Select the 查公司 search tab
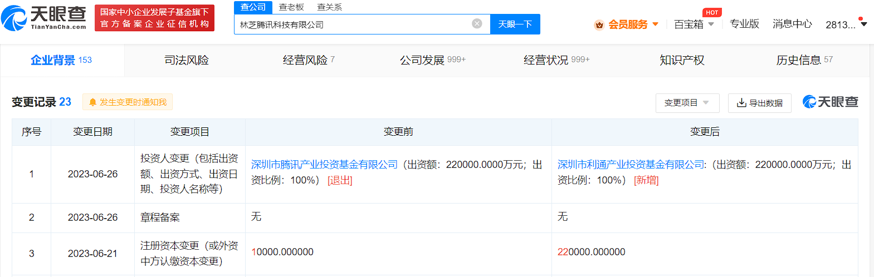Screen dimensions: 874x277 (x=253, y=7)
